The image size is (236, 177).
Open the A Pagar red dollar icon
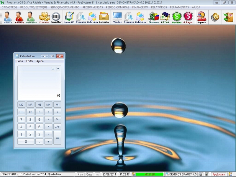click(188, 17)
